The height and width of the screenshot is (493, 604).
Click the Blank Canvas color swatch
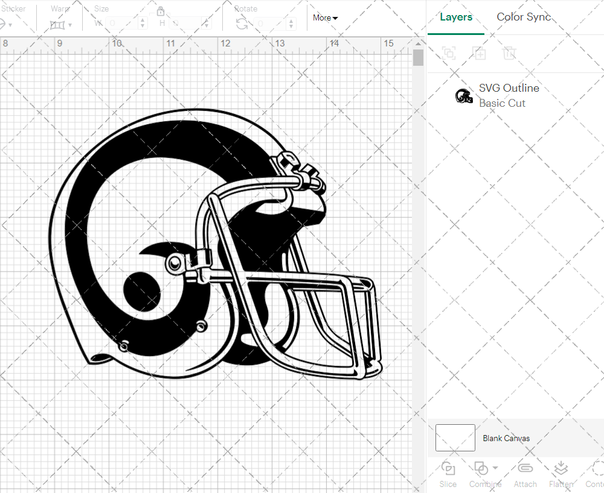455,437
